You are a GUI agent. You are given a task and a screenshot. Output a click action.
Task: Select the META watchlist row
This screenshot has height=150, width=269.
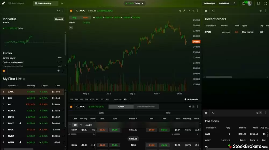click(x=32, y=117)
